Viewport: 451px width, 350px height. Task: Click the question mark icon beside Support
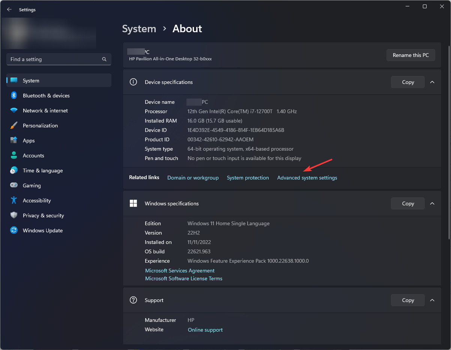click(133, 300)
